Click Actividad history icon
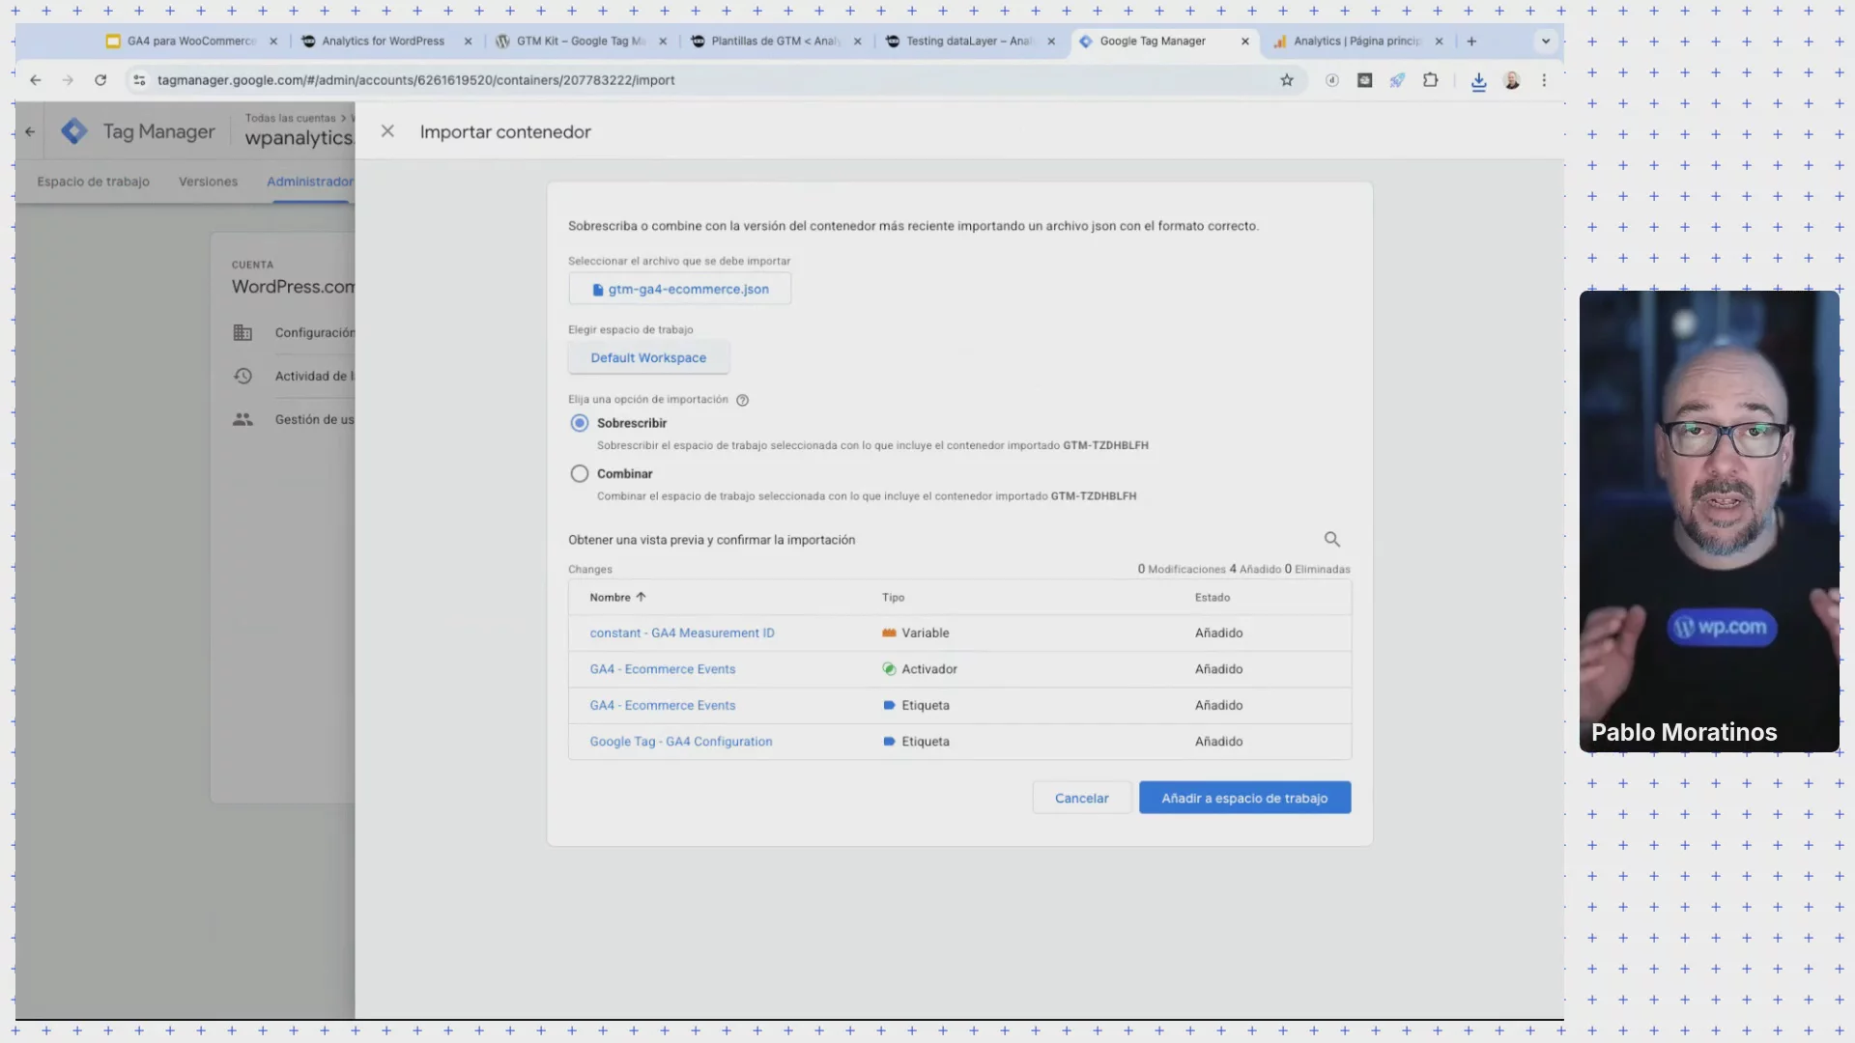 click(243, 377)
